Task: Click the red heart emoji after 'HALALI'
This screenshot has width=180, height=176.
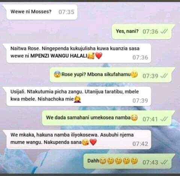Action: click(x=99, y=56)
